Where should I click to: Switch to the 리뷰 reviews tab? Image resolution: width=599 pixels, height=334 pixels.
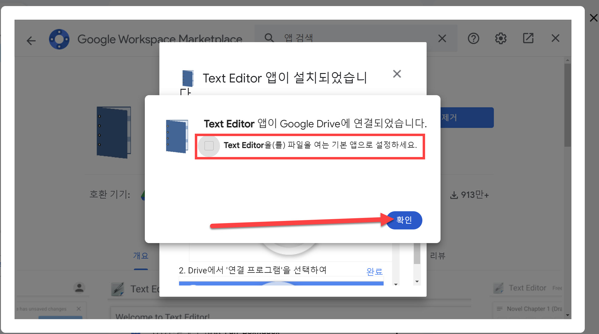(x=438, y=256)
